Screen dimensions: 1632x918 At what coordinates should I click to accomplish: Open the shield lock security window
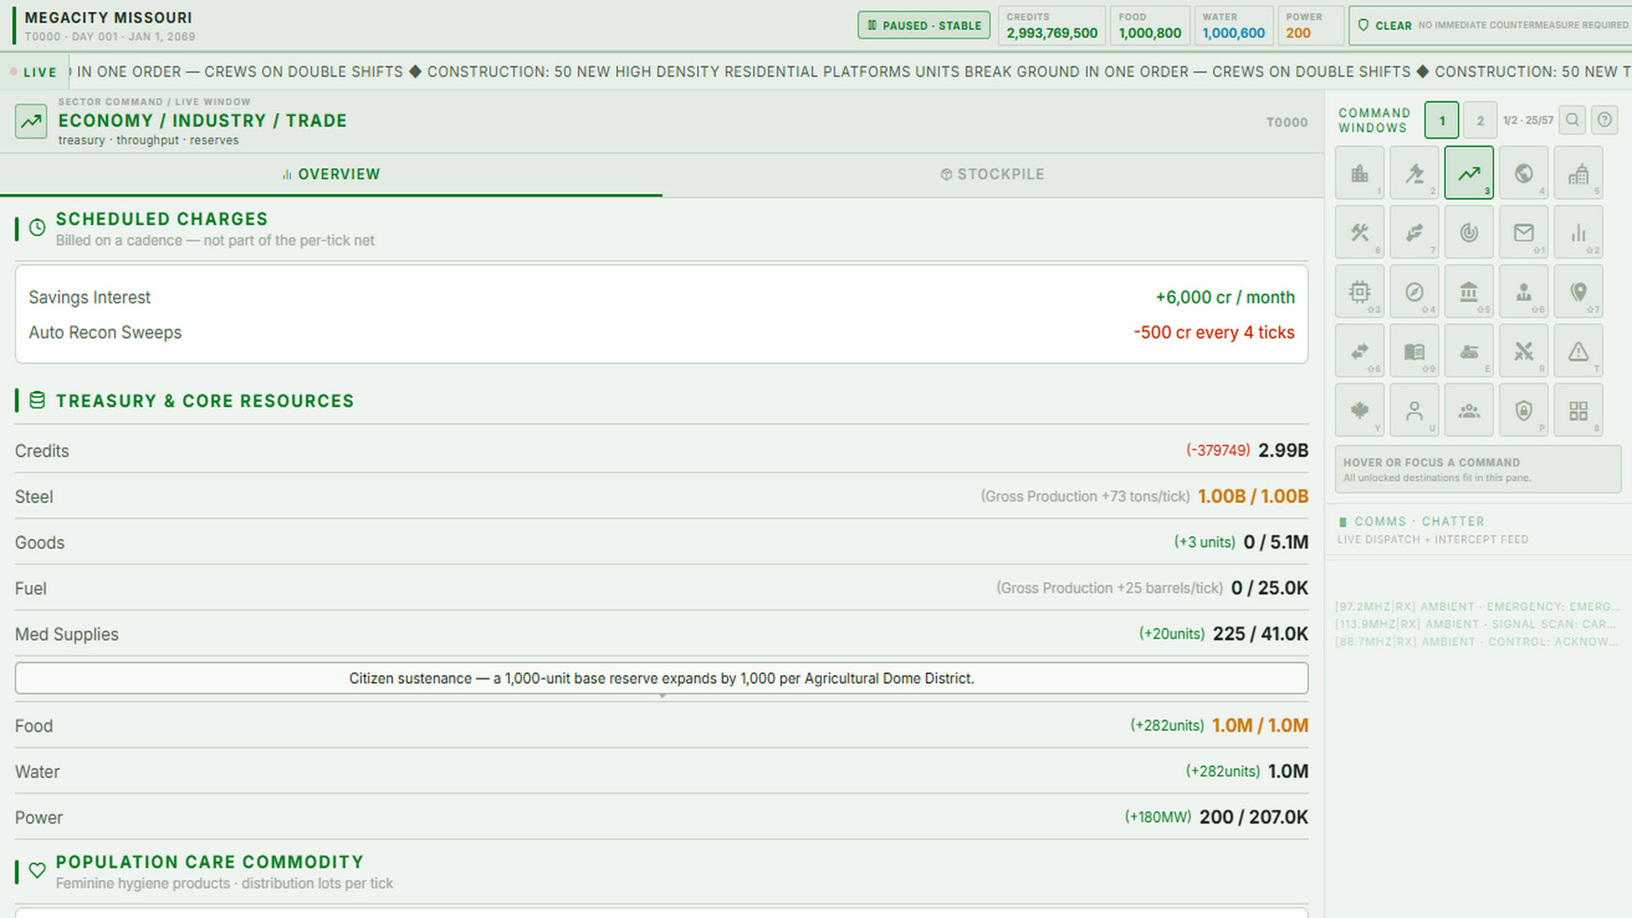click(1523, 411)
